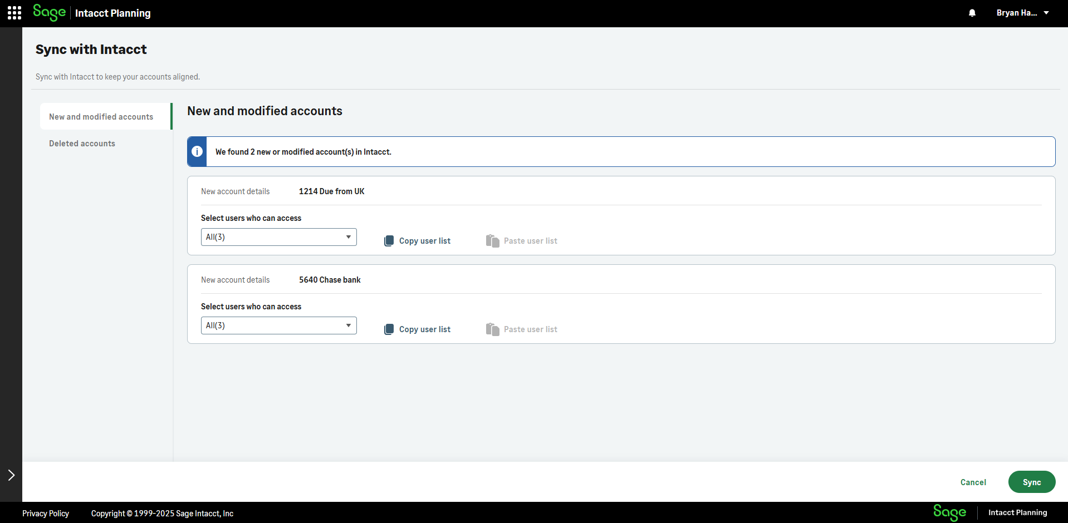
Task: Click copy icon for 5640 Chase bank
Action: [x=389, y=329]
